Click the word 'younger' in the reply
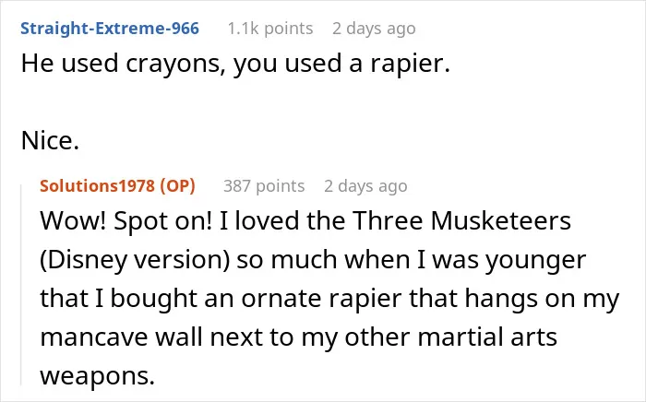Screen dimensions: 646x402 (x=535, y=261)
